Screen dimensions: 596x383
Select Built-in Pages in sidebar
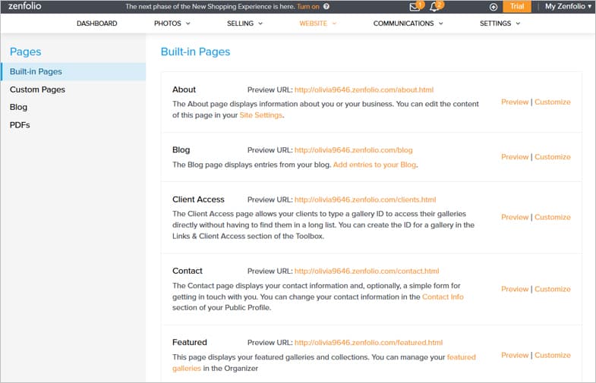(x=74, y=72)
